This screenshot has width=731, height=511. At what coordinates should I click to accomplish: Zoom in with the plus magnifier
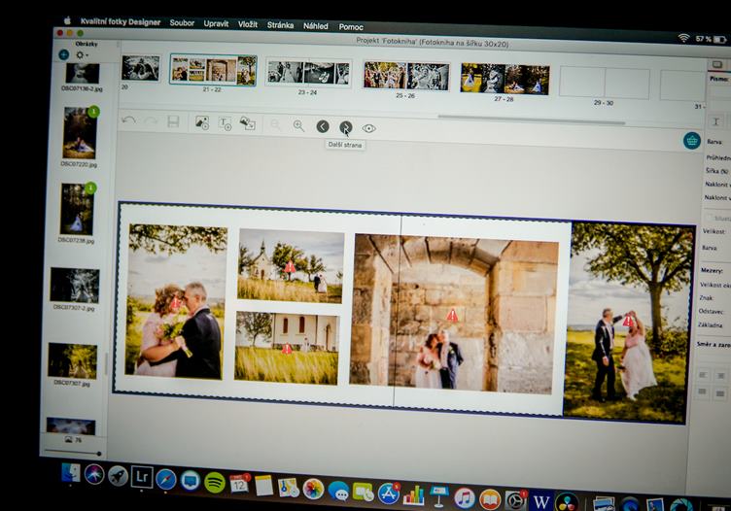pos(298,125)
